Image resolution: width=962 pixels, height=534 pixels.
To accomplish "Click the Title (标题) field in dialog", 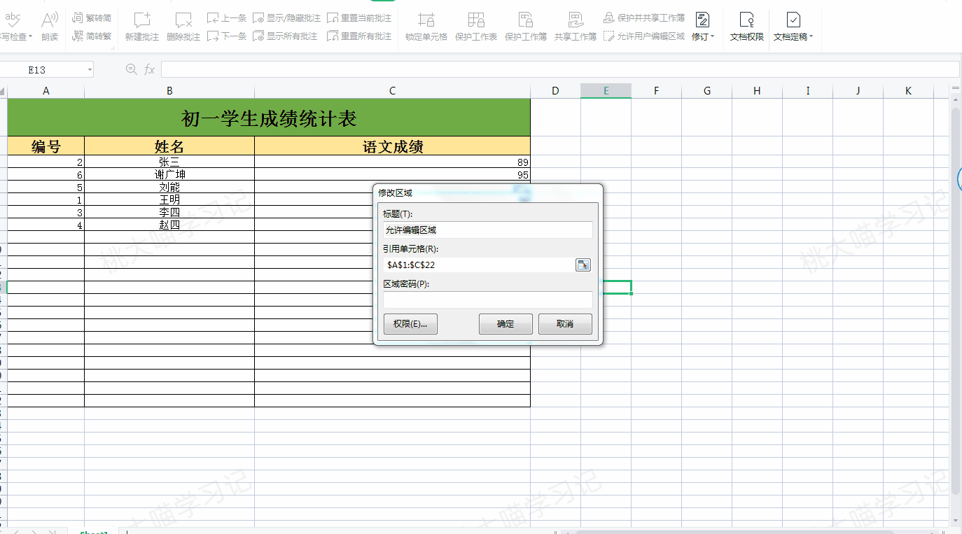I will point(487,230).
